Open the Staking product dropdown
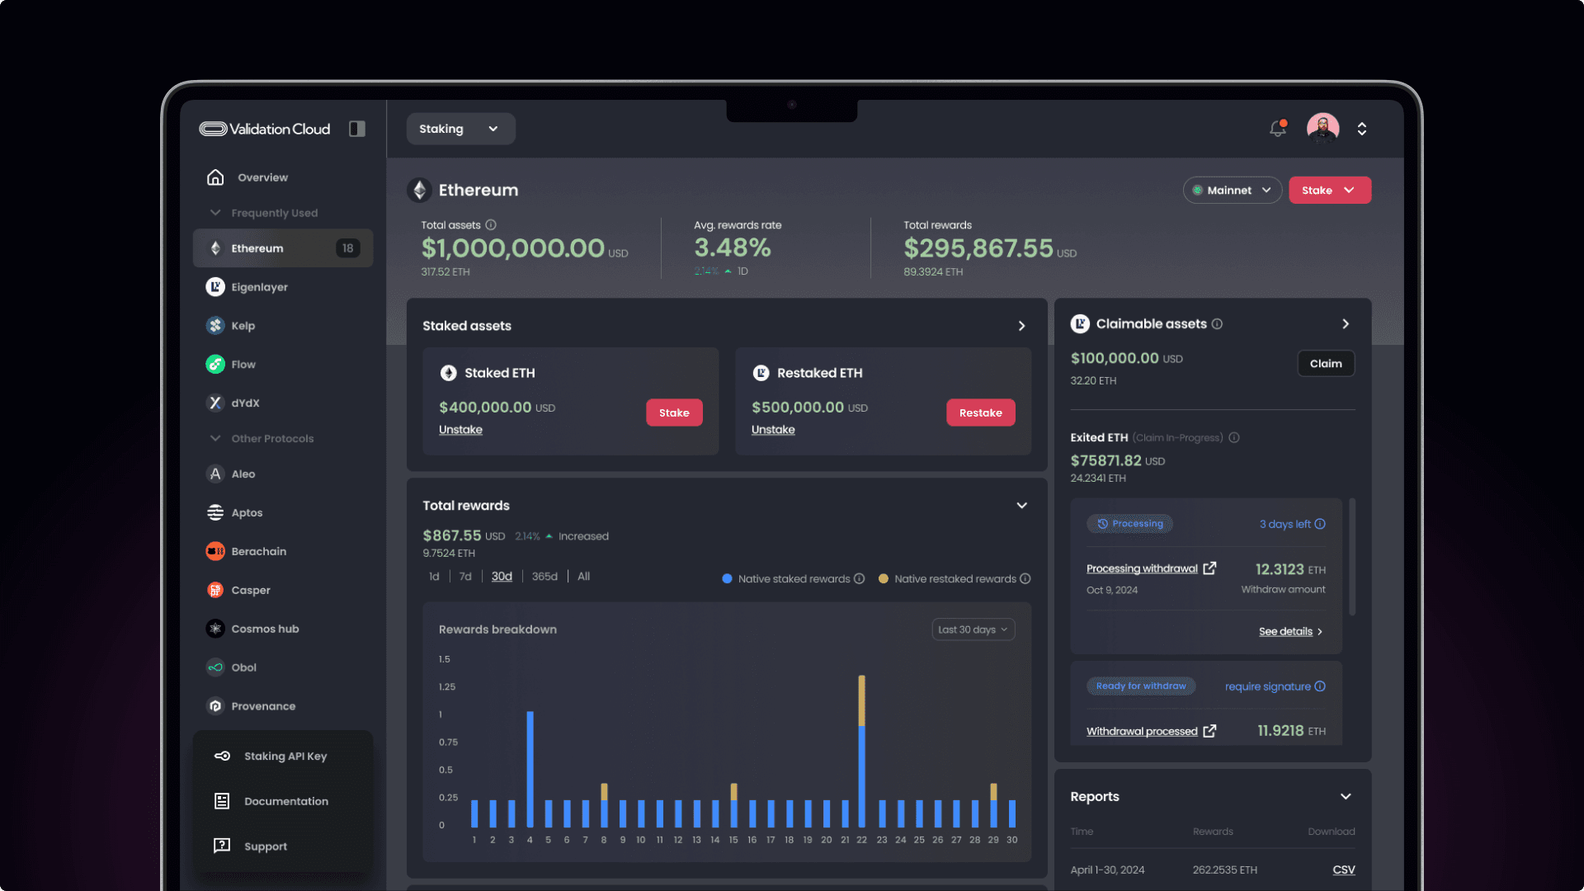 coord(460,129)
